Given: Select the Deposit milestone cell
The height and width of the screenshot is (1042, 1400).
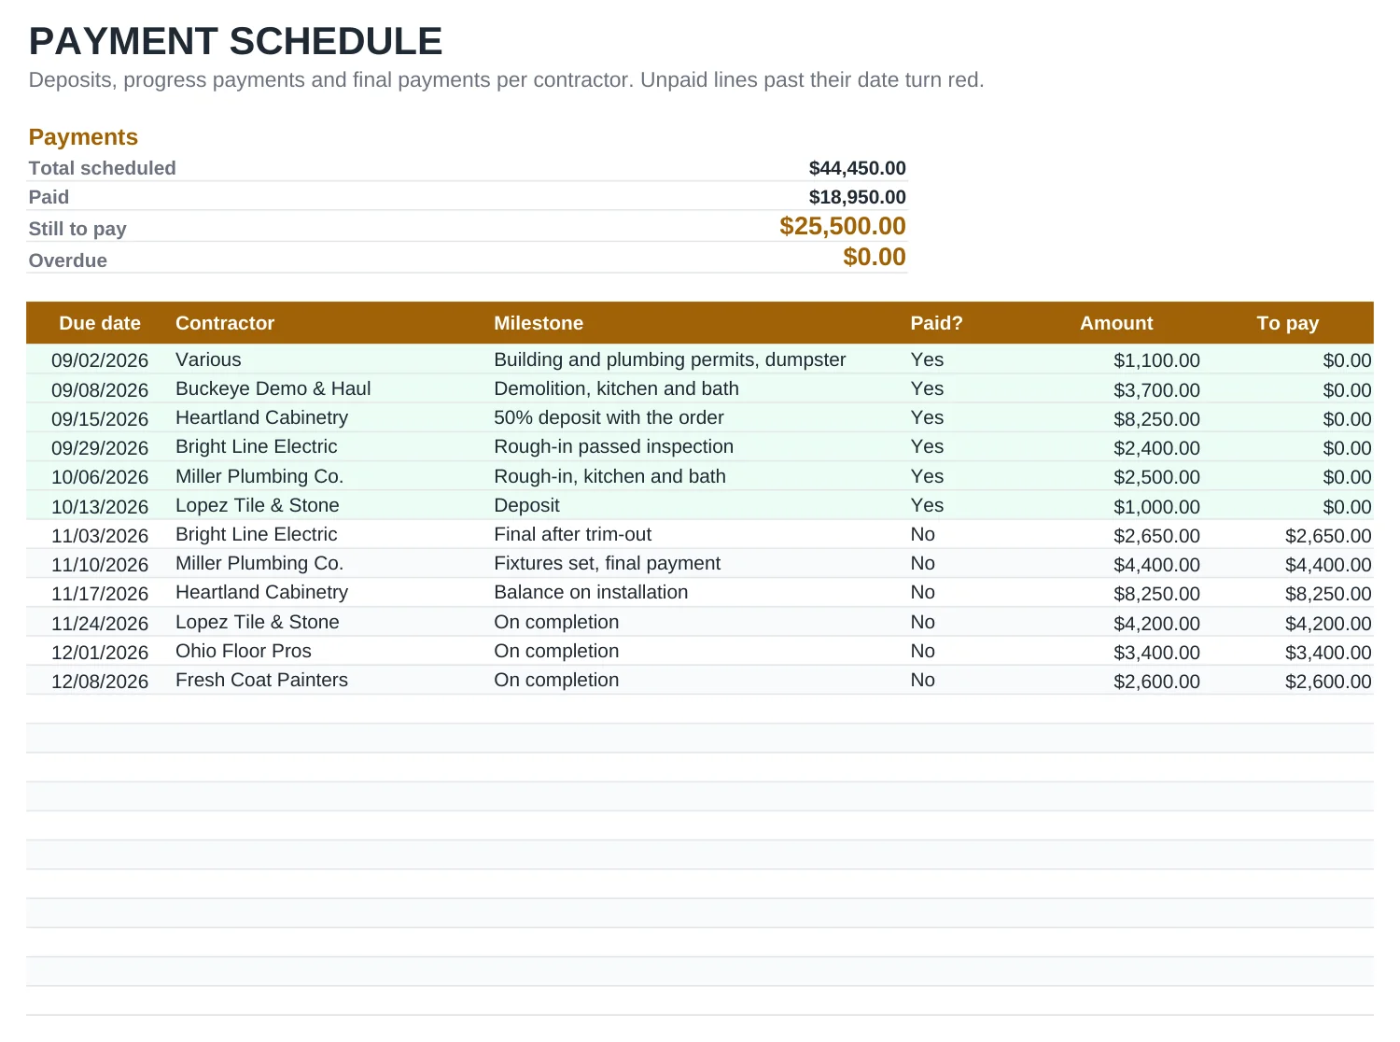Looking at the screenshot, I should click(526, 505).
